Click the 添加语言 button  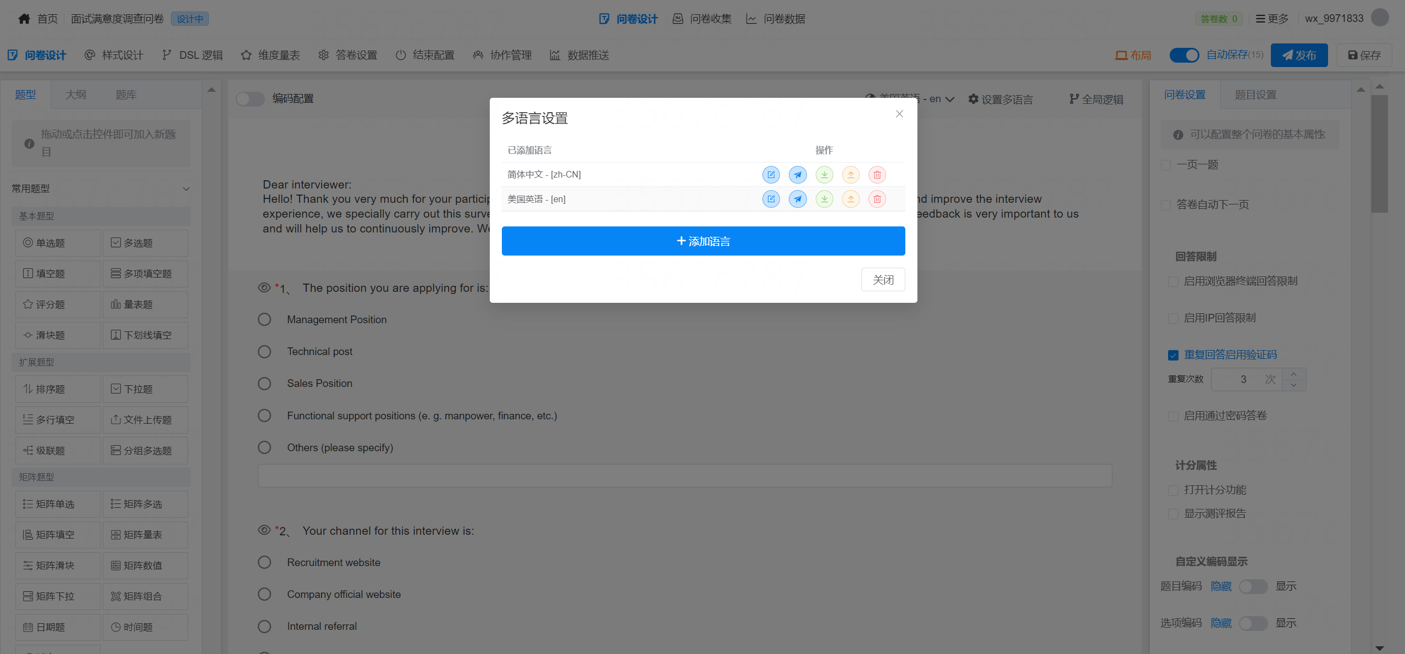click(x=703, y=241)
